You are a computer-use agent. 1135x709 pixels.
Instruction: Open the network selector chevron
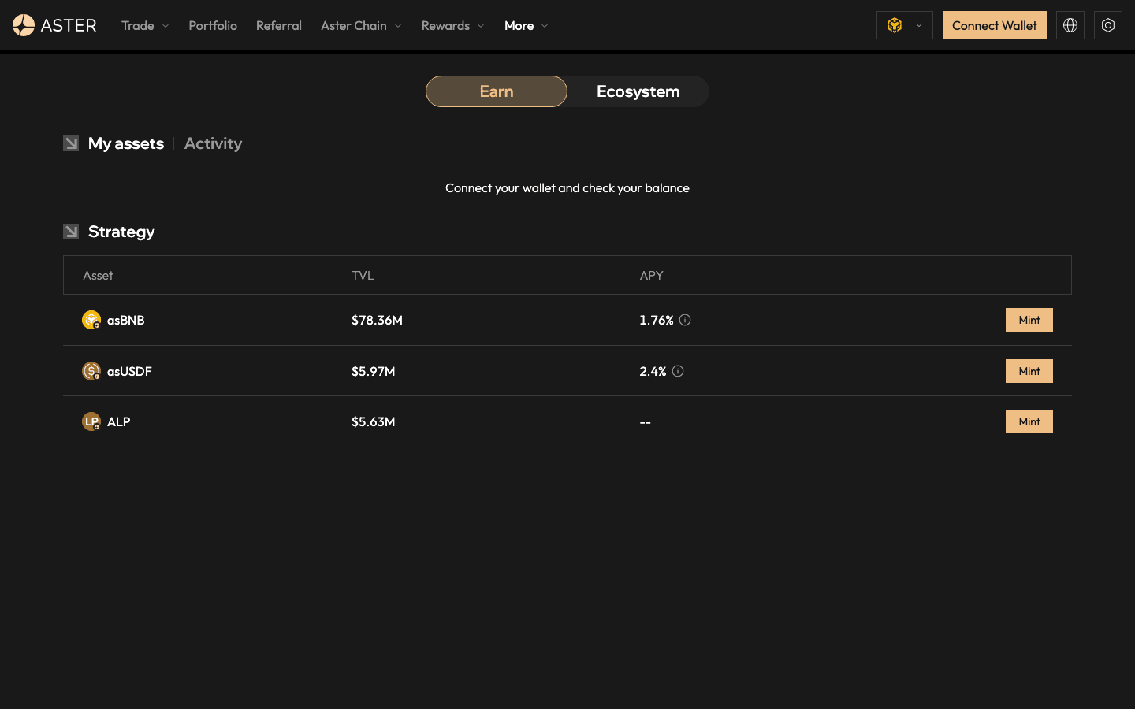[x=919, y=25]
